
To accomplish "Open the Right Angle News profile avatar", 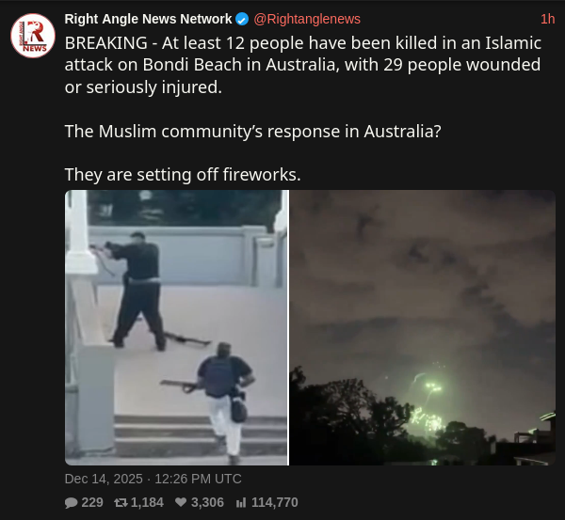I will 33,36.
